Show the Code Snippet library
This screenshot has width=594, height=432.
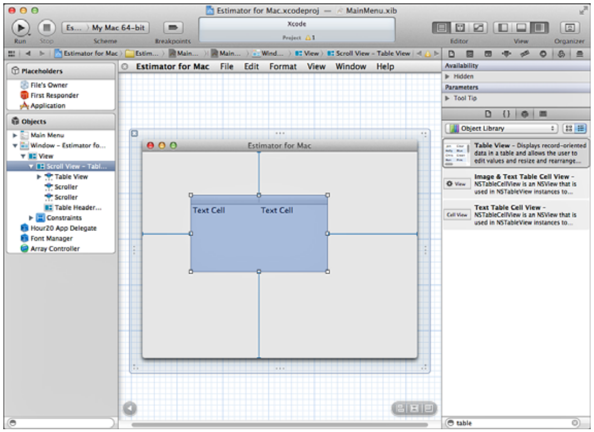[x=506, y=114]
